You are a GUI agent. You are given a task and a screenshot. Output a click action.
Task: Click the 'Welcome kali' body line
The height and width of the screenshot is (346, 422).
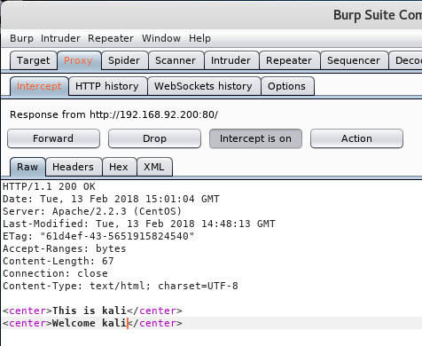coord(92,323)
